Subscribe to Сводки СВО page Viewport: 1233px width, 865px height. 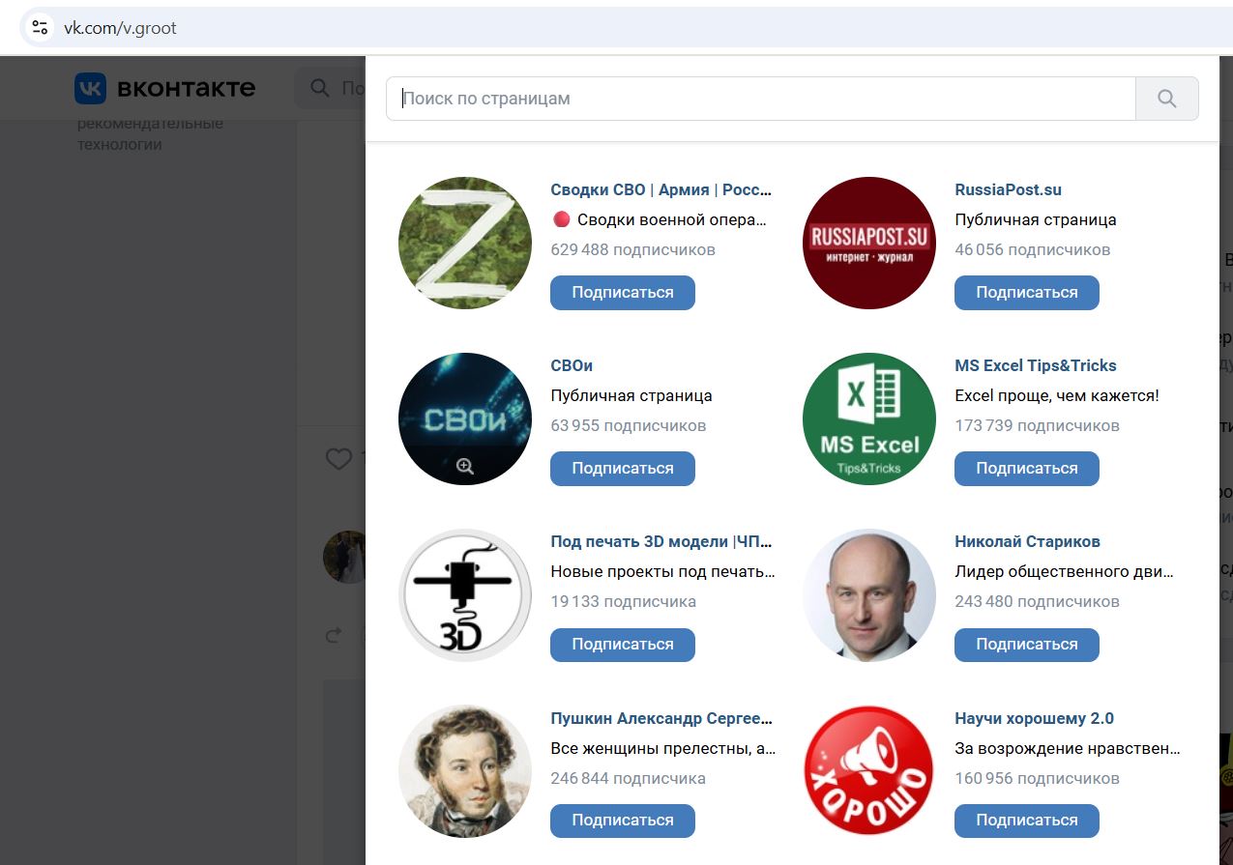click(623, 292)
